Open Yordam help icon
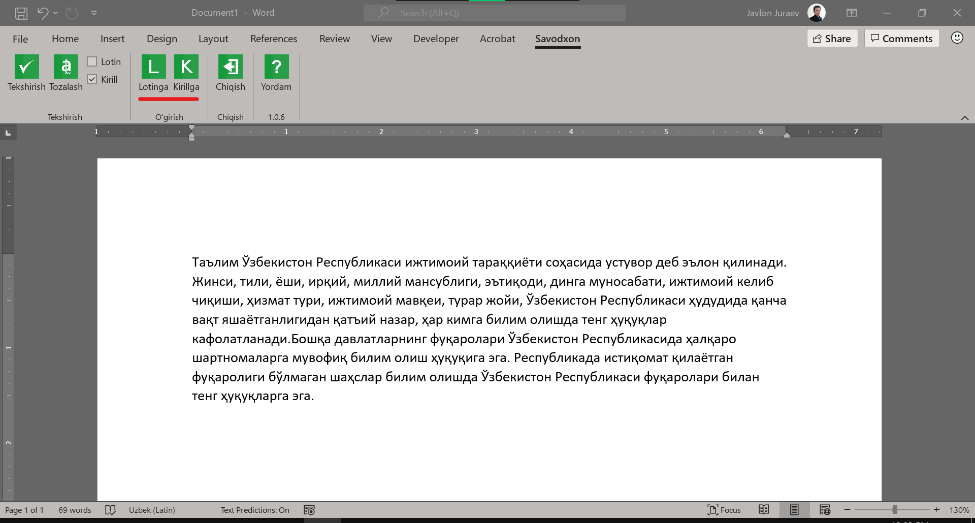The height and width of the screenshot is (523, 975). (276, 67)
